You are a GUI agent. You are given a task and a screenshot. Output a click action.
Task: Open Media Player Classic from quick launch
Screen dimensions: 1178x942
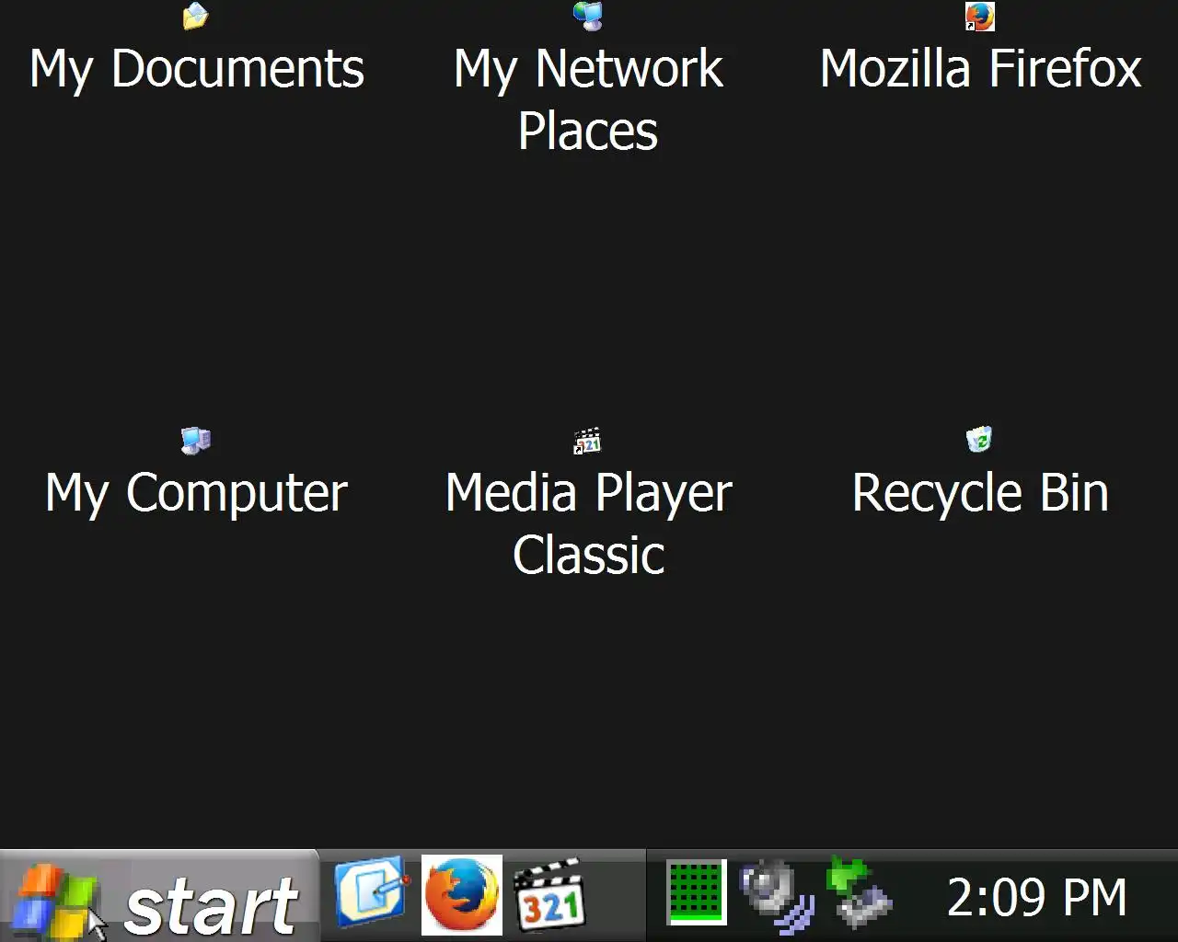pos(549,895)
